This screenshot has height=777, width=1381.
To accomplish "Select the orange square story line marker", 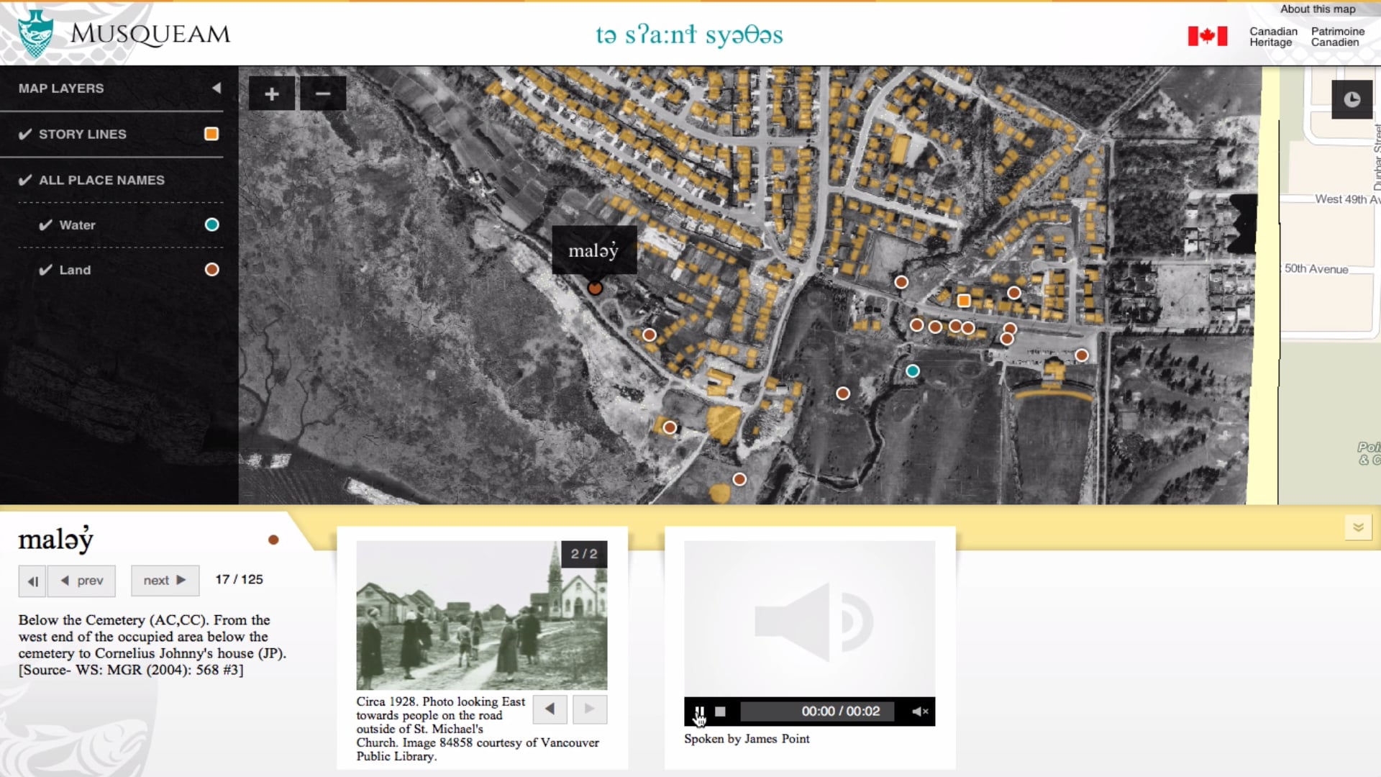I will pyautogui.click(x=964, y=301).
